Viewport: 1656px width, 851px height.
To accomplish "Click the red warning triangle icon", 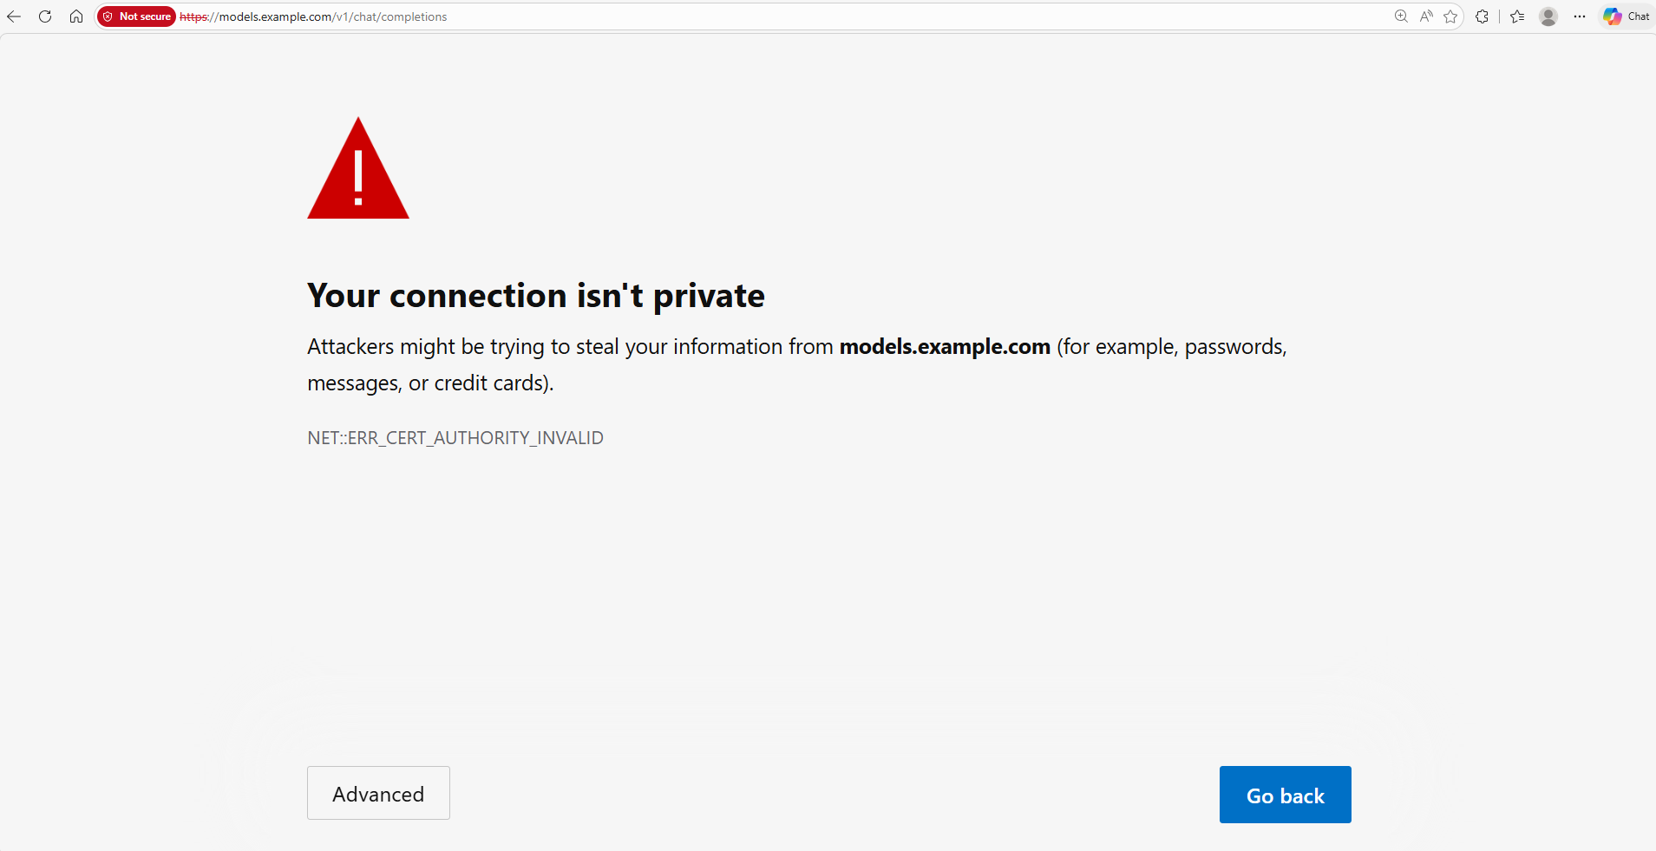I will pyautogui.click(x=358, y=168).
